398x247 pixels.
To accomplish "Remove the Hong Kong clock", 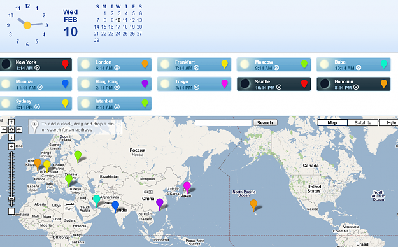I will [x=117, y=87].
